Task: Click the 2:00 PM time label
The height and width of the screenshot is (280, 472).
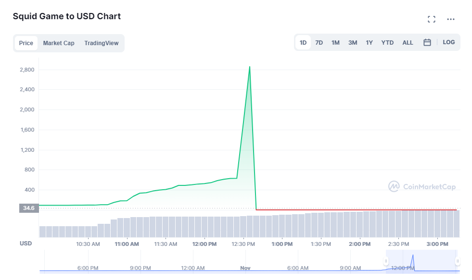Action: tap(360, 244)
